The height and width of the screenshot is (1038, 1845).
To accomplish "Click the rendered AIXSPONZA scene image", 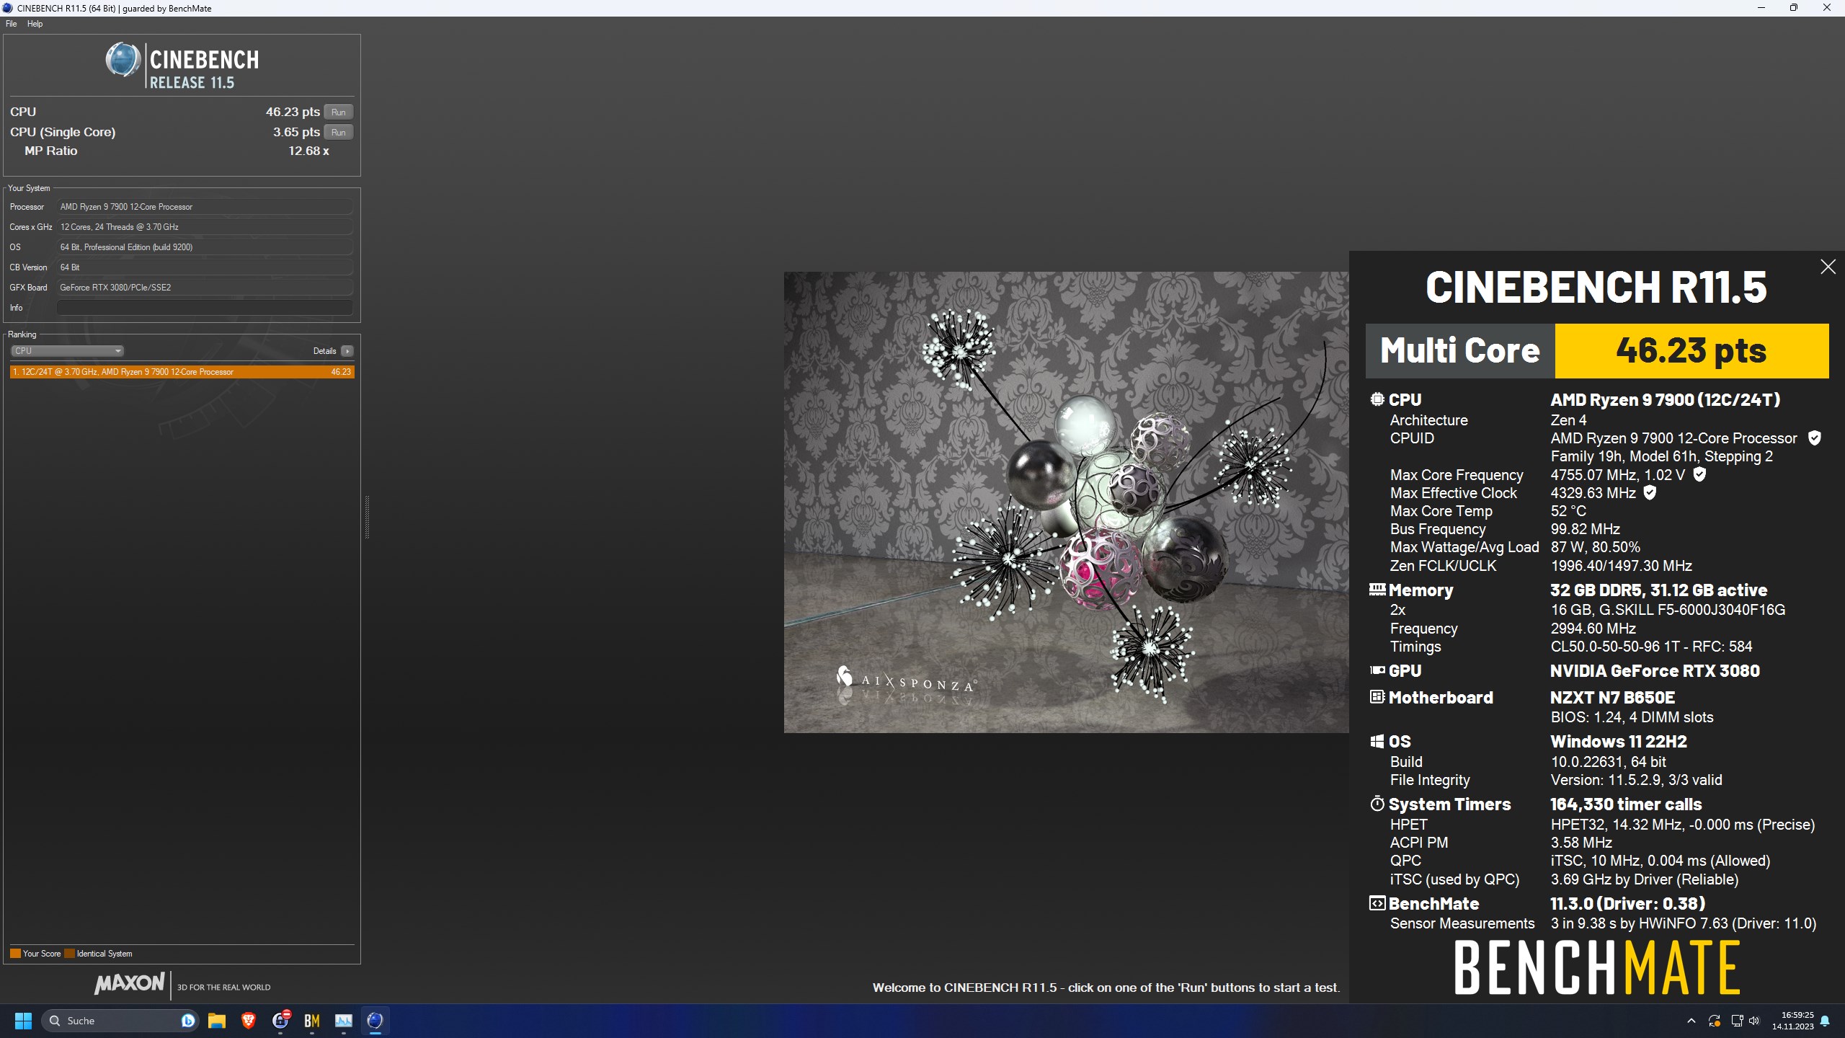I will click(1066, 502).
